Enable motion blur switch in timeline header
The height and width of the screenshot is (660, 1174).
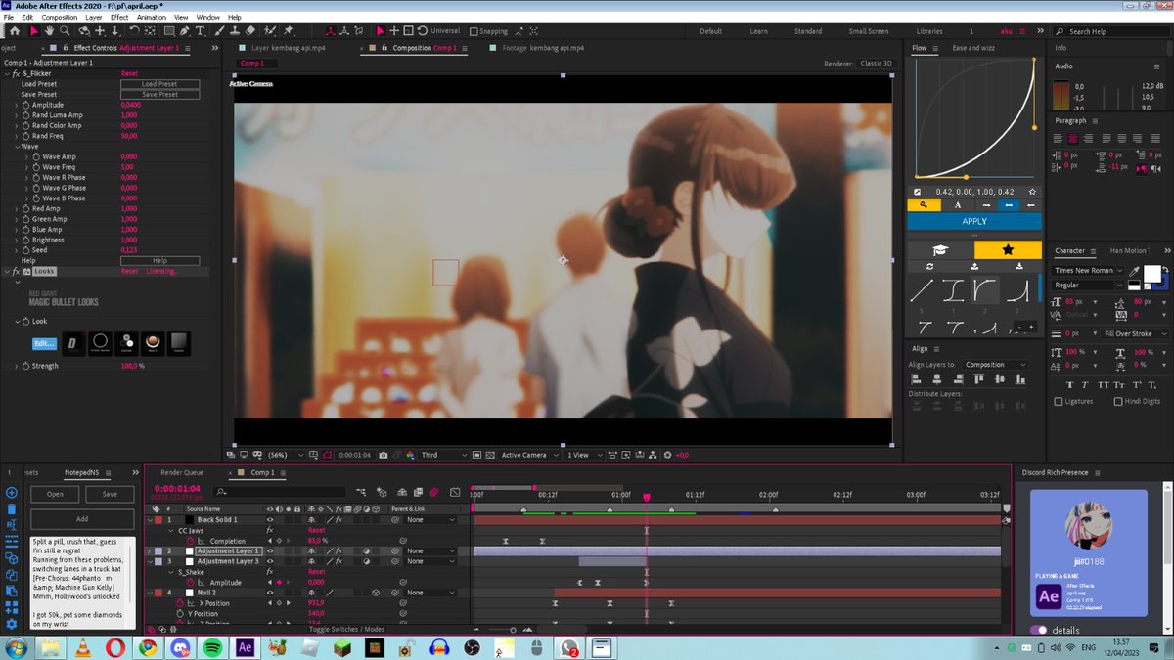click(x=433, y=492)
